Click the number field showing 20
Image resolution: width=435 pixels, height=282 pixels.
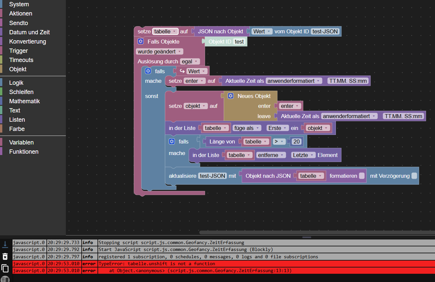point(296,141)
